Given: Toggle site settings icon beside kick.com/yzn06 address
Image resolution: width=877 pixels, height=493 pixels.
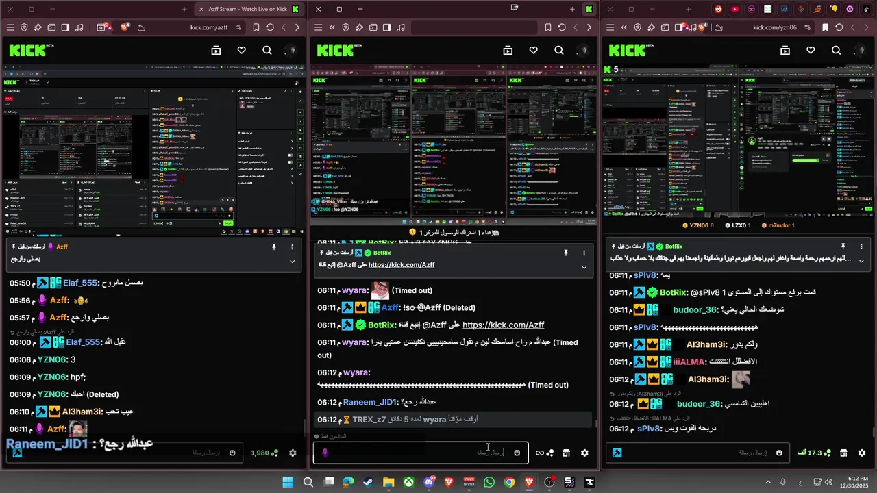Looking at the screenshot, I should tap(807, 27).
